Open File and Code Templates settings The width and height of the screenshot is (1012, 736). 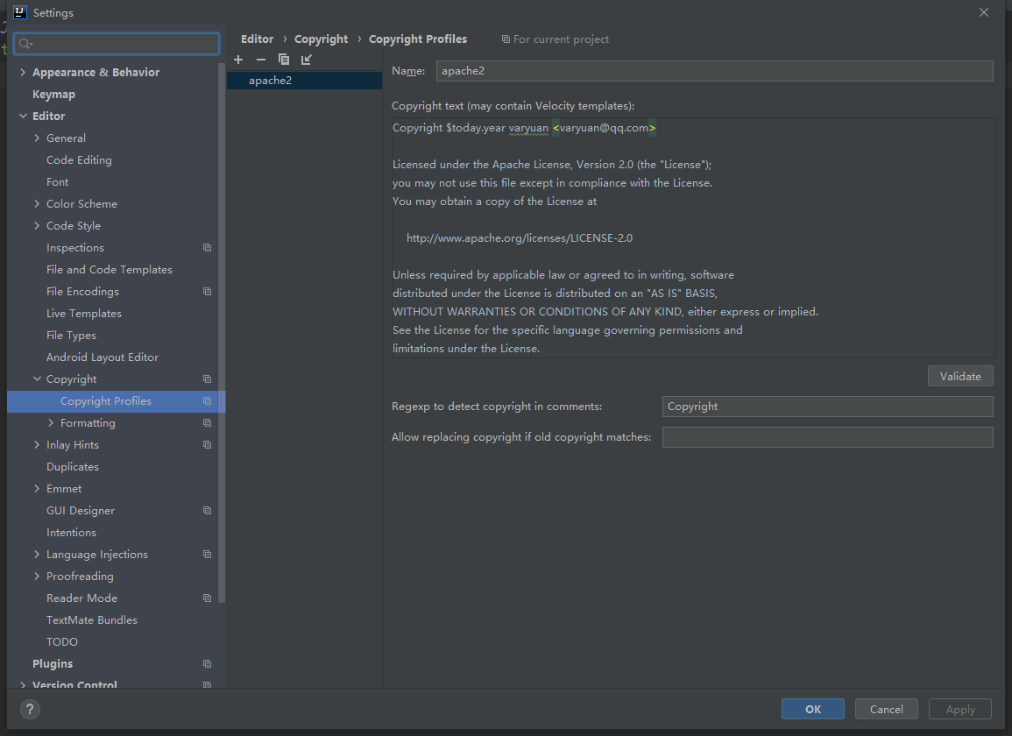pyautogui.click(x=109, y=270)
